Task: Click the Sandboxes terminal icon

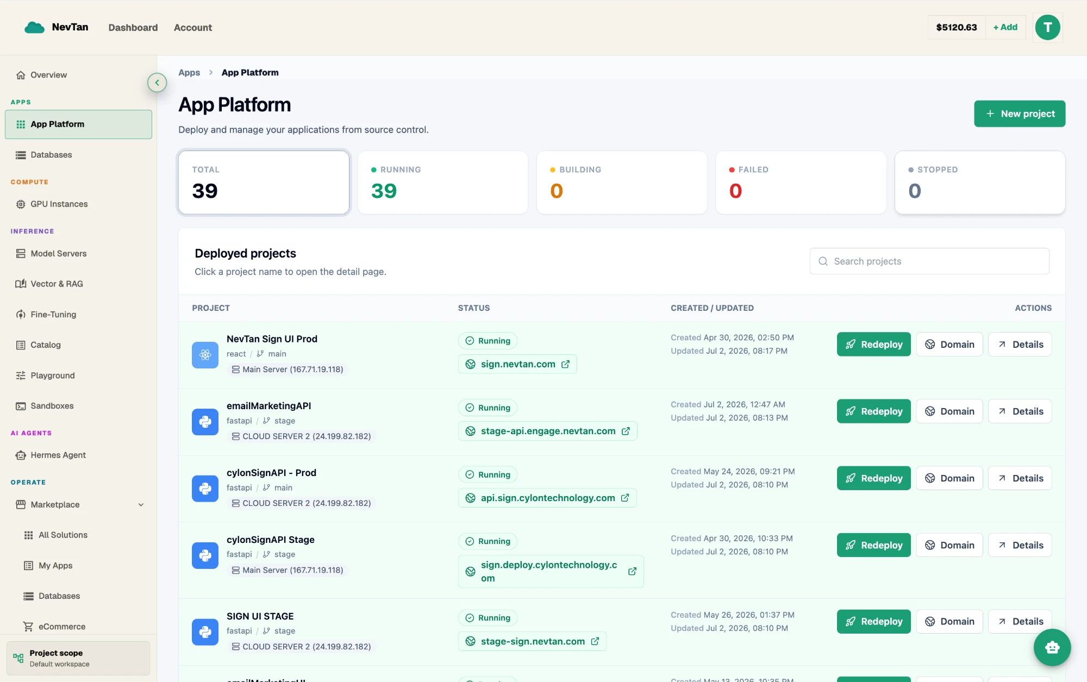Action: (21, 406)
